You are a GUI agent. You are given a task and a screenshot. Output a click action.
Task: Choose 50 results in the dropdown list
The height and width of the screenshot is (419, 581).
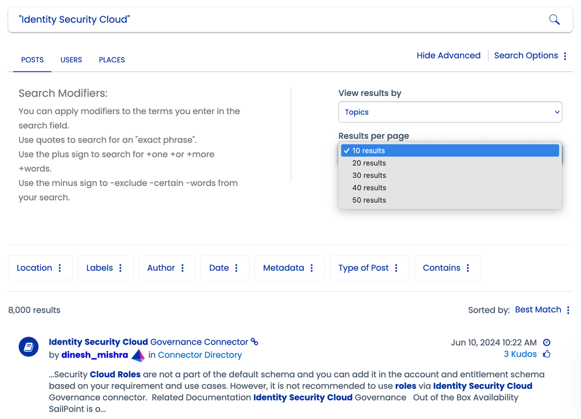[x=369, y=200]
